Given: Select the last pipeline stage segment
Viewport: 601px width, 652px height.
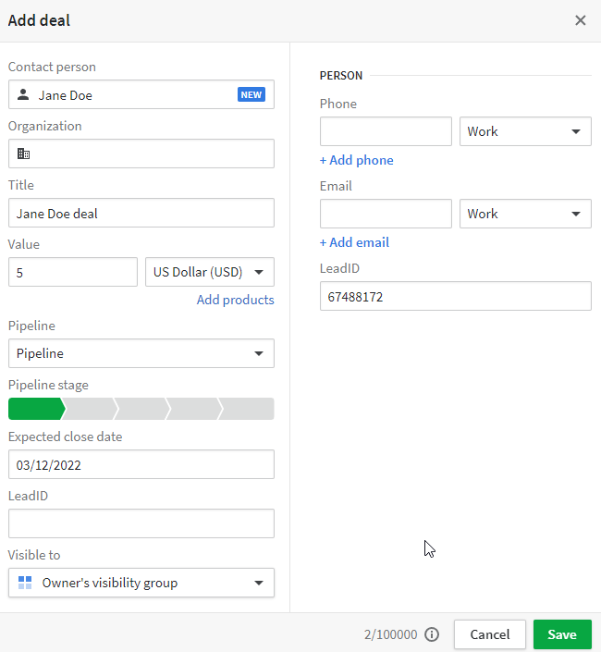Looking at the screenshot, I should click(248, 409).
